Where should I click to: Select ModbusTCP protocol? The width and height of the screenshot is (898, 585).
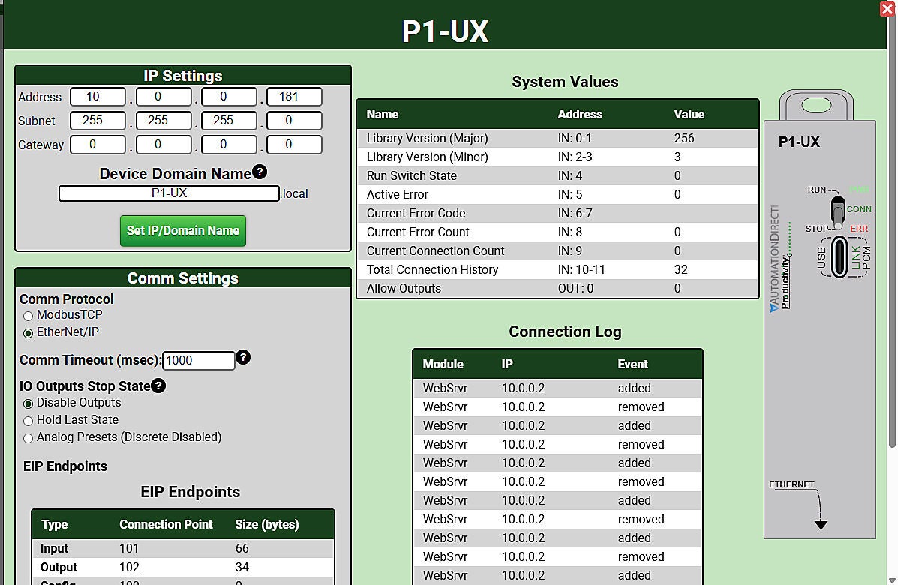pyautogui.click(x=28, y=316)
